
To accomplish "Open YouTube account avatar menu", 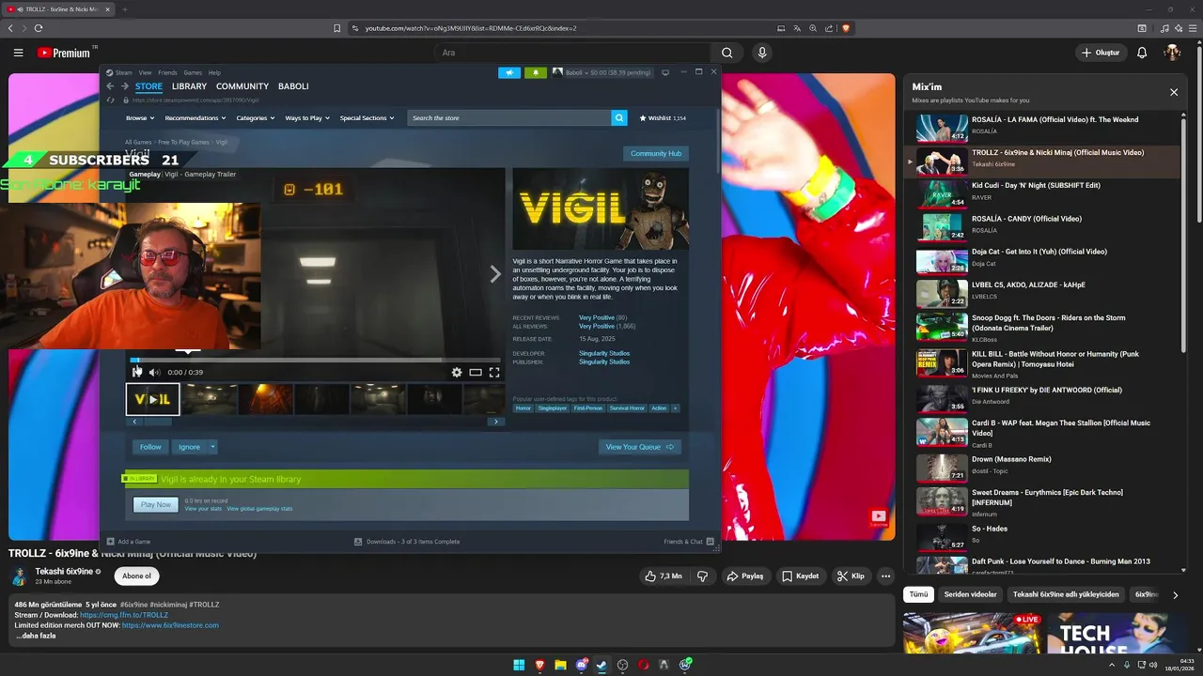I will tap(1172, 53).
